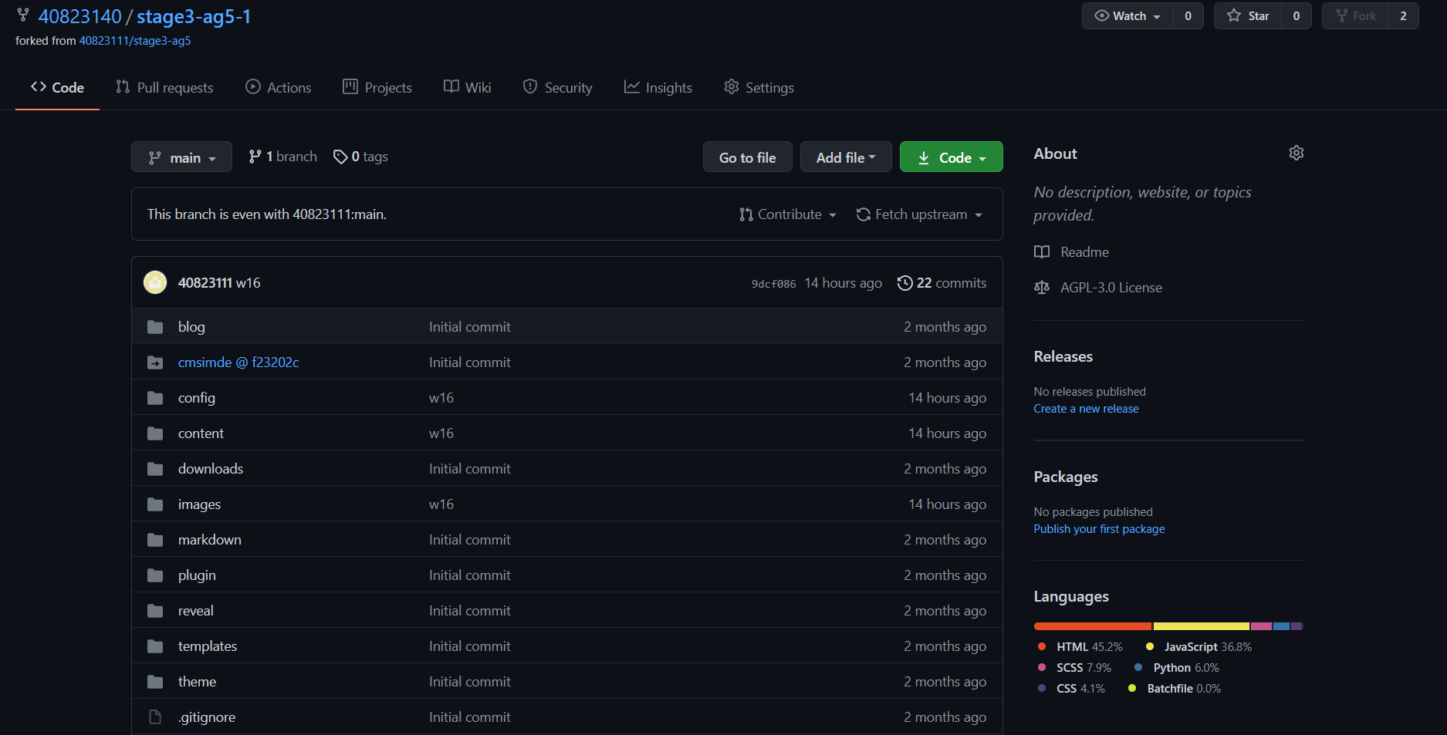Click the tag icon beside 0 tags
The width and height of the screenshot is (1447, 735).
pyautogui.click(x=340, y=157)
